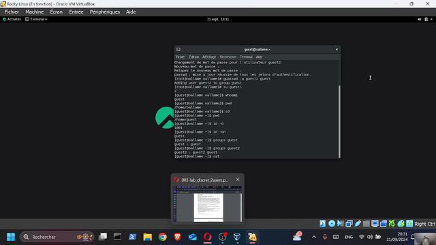Screen dimensions: 436x245
Task: Click VirtualBox optical disk indicator
Action: [x=332, y=224]
